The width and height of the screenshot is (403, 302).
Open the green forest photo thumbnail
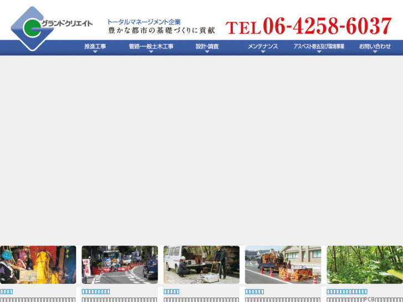tap(365, 265)
